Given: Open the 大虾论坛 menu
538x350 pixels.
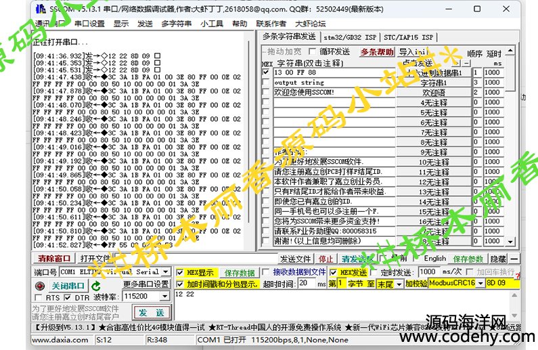Looking at the screenshot, I should [x=311, y=24].
